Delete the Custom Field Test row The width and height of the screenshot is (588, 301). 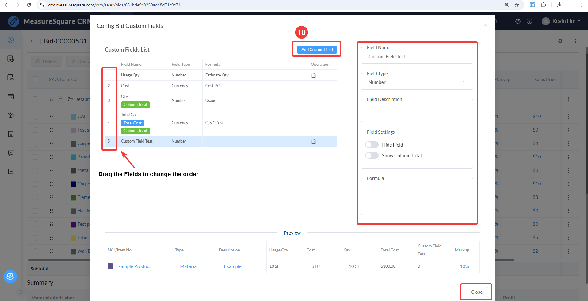pyautogui.click(x=314, y=141)
